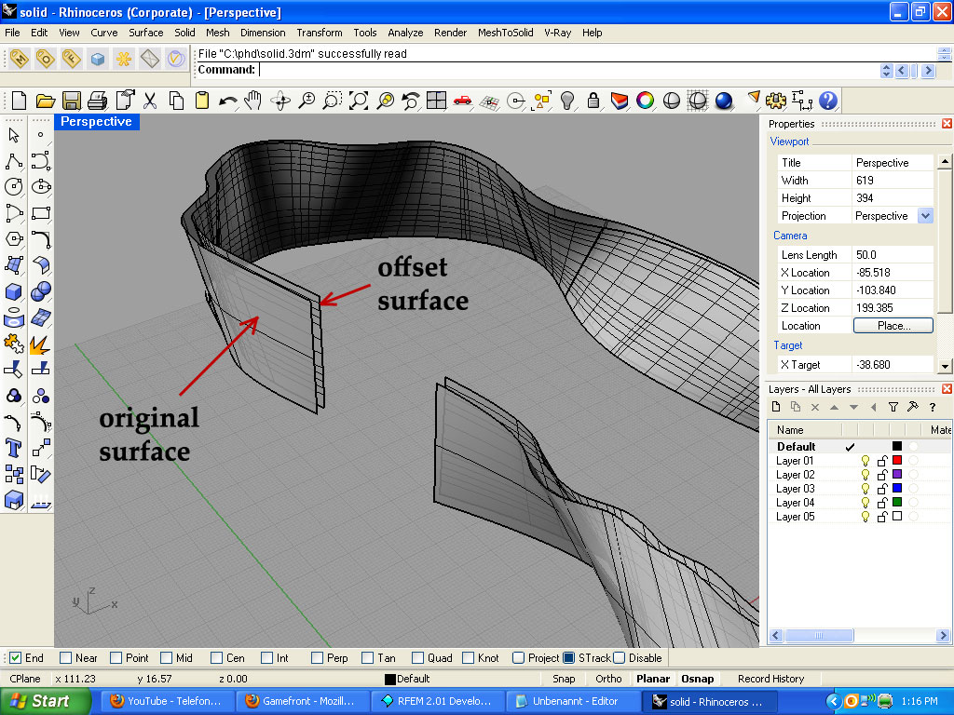
Task: Choose the Box solid tool
Action: tap(14, 292)
